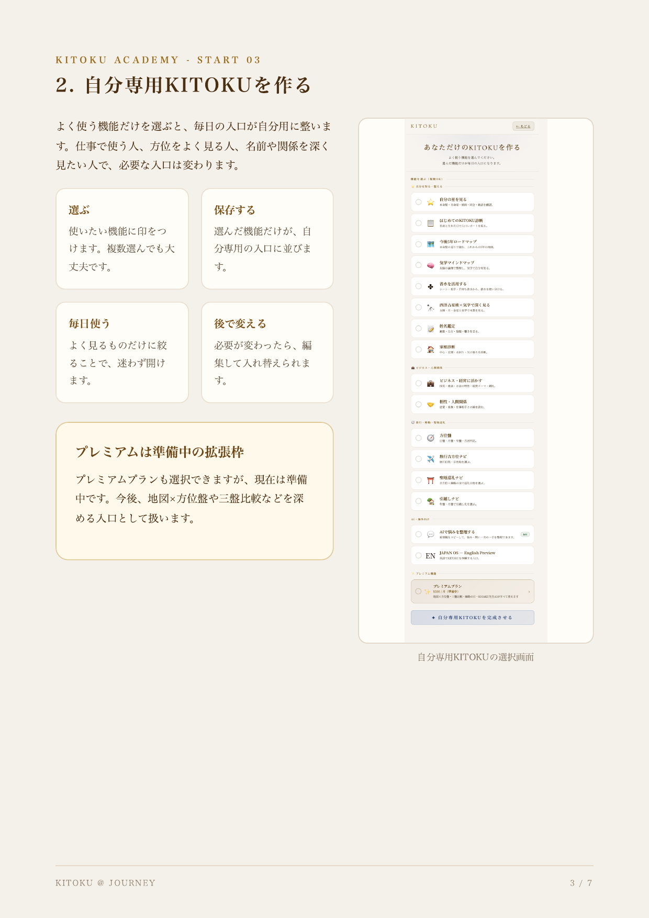Screen dimensions: 649x918
Task: Click the ビジネス・人間関係 section label
Action: [x=427, y=368]
